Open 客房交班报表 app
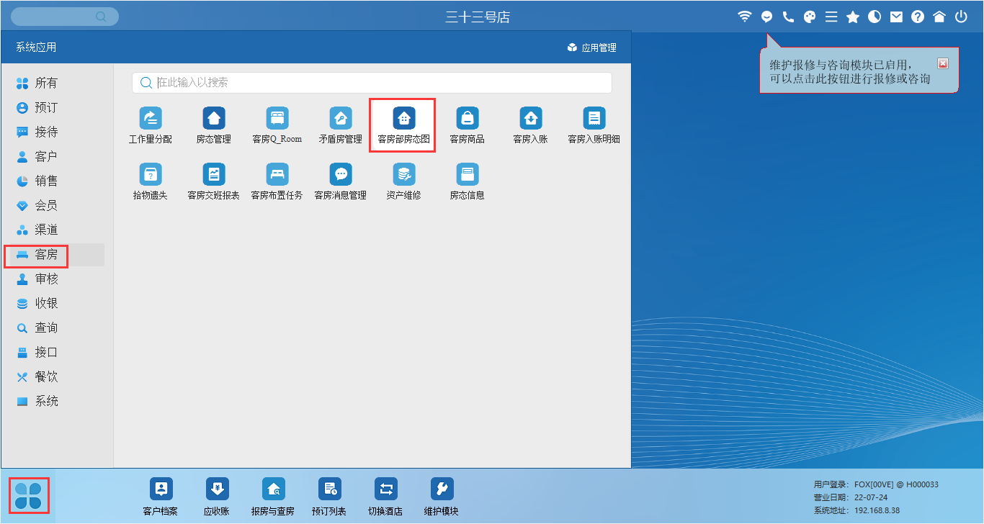Screen dimensions: 984x524 [214, 181]
